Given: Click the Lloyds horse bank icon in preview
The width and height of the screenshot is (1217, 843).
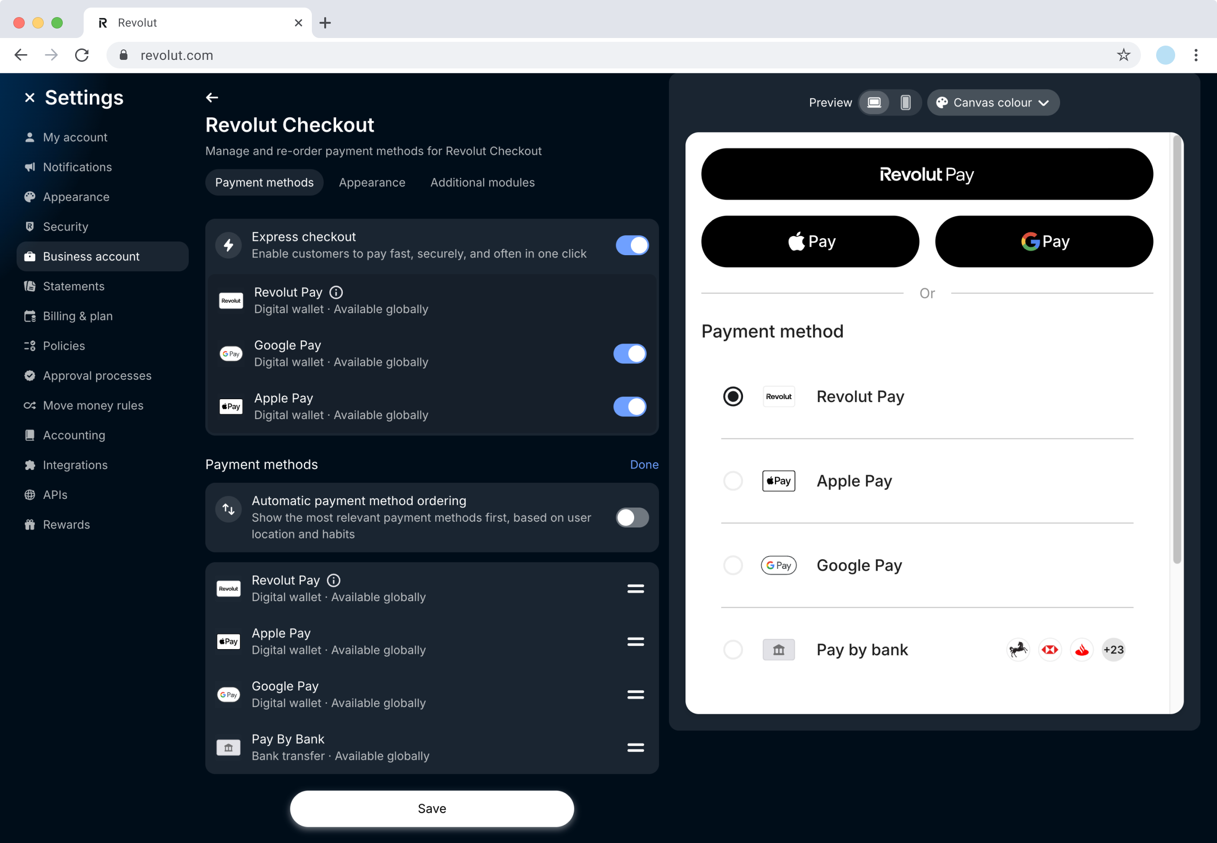Looking at the screenshot, I should [1018, 650].
